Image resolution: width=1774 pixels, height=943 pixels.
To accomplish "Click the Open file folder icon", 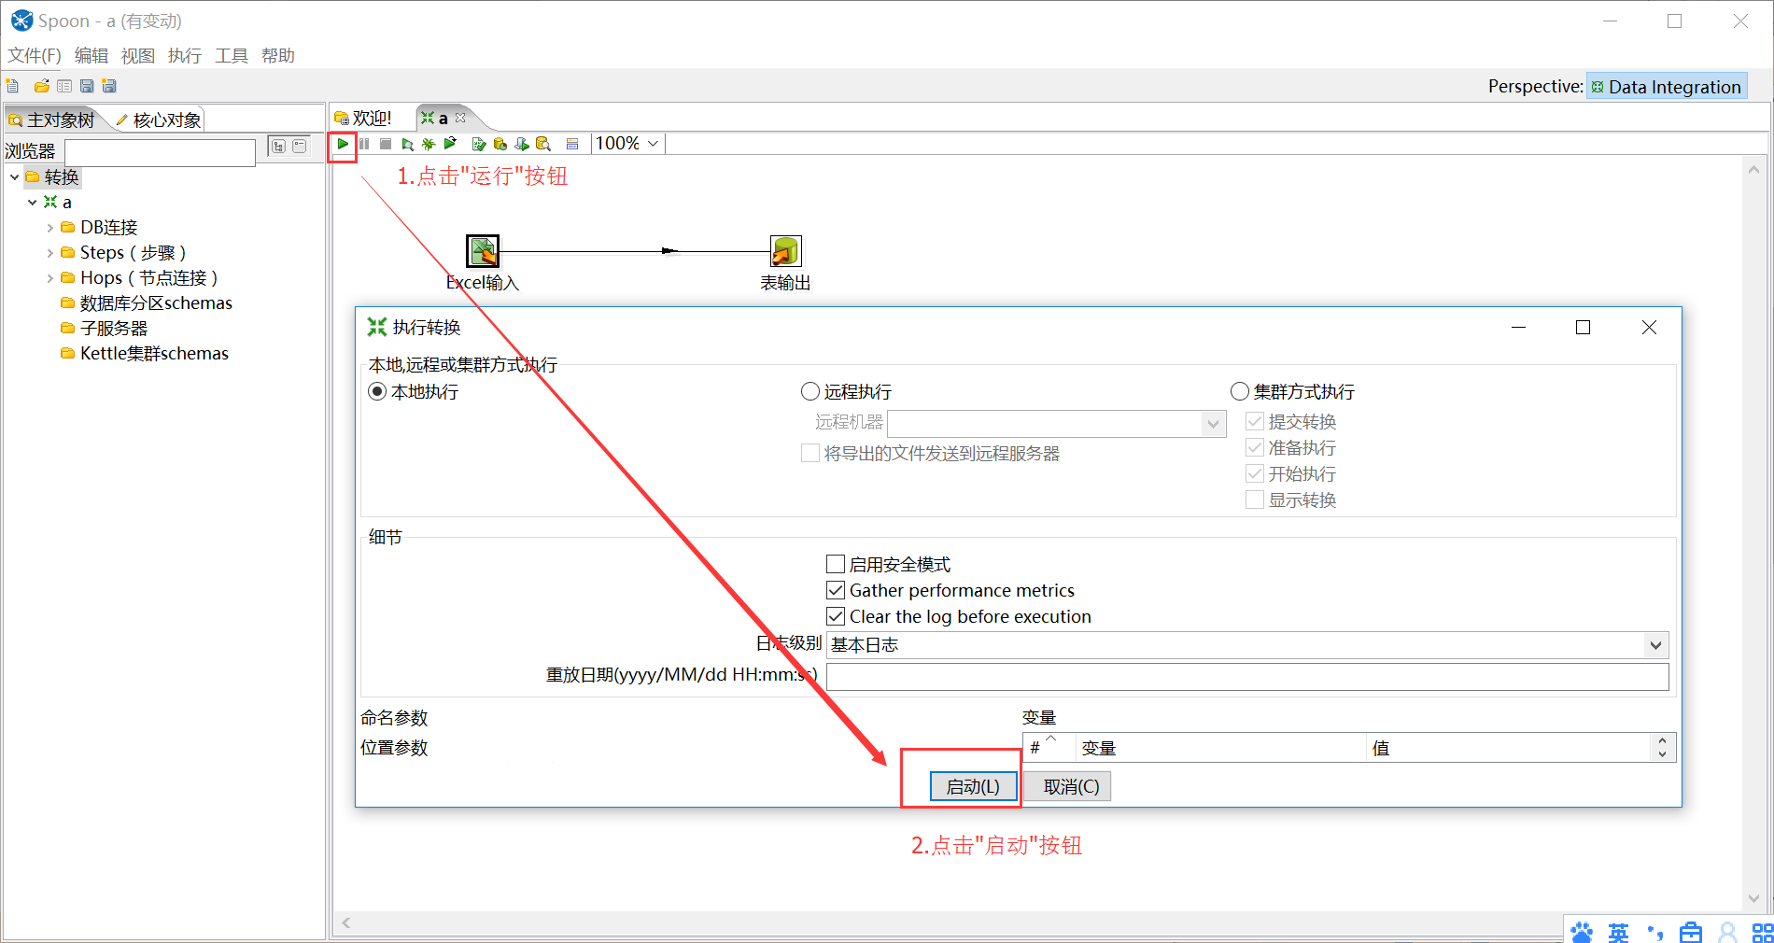I will (x=42, y=86).
